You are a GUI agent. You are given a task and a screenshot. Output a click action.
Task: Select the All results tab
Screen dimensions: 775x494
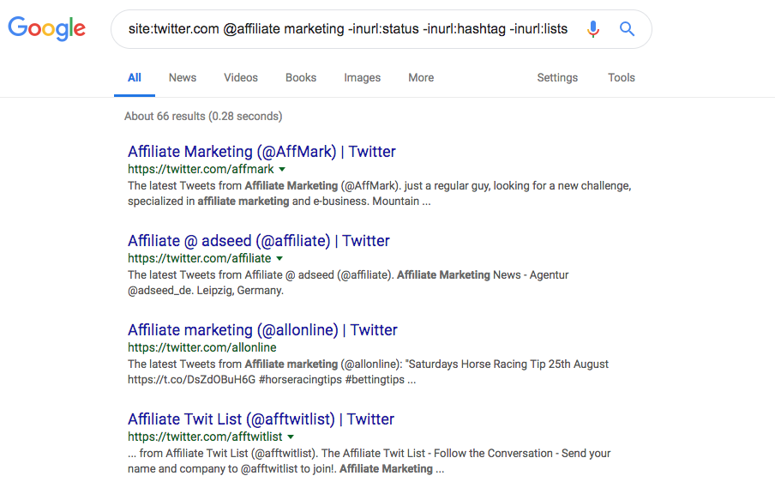pos(135,77)
